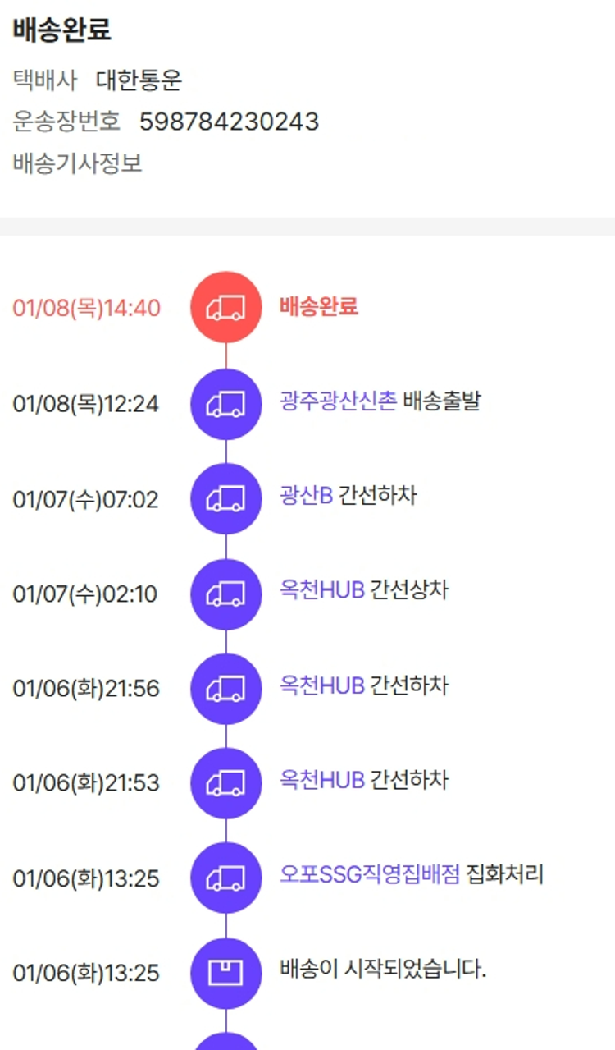The height and width of the screenshot is (1050, 615).
Task: Open the 옥천HUB link at 01/06 21:53
Action: (321, 780)
